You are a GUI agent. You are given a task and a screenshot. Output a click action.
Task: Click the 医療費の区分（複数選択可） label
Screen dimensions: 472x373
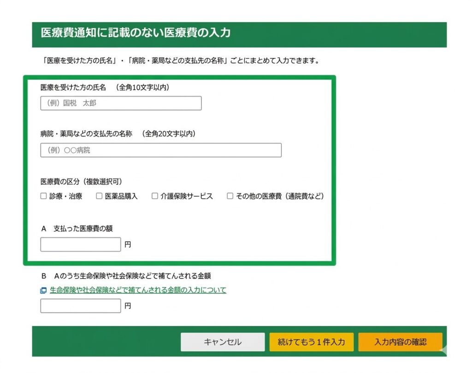[81, 181]
